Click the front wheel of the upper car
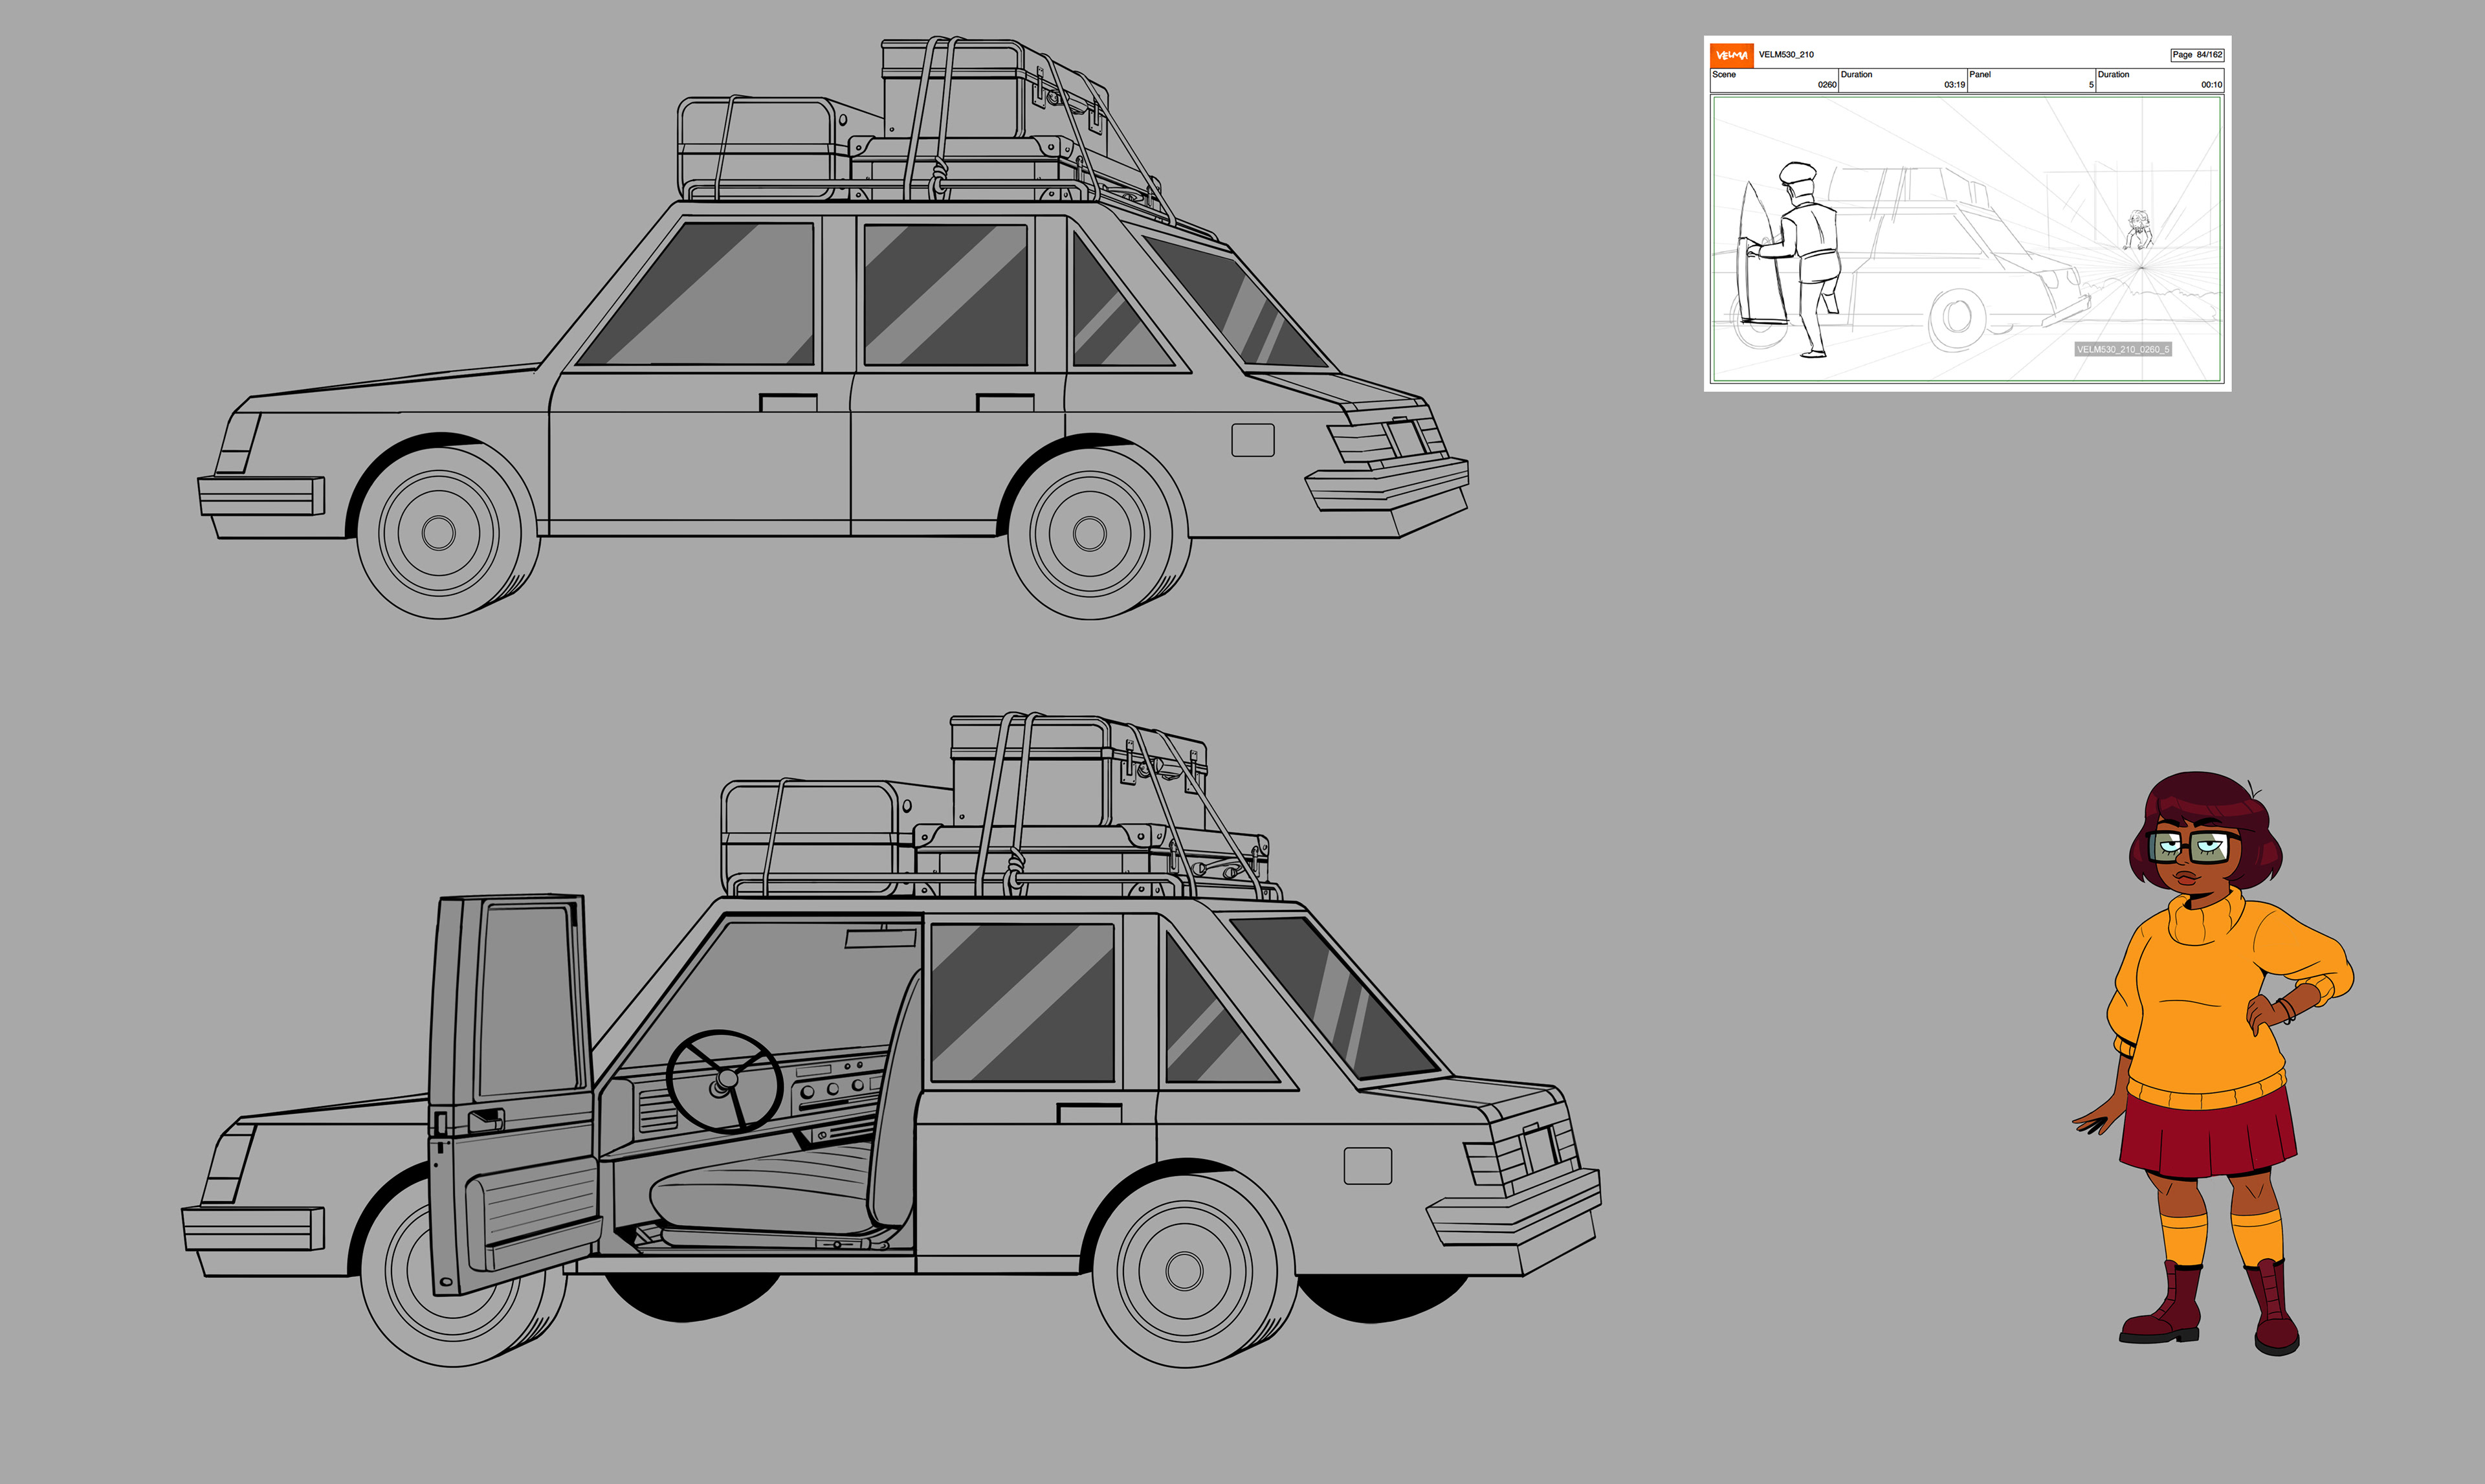This screenshot has width=2485, height=1484. pyautogui.click(x=439, y=532)
